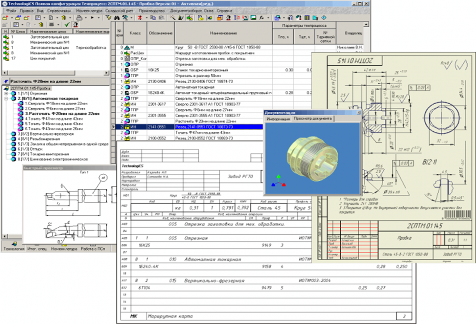This screenshot has height=324, width=476.
Task: Click the black play arrow toolbar icon
Action: click(92, 18)
